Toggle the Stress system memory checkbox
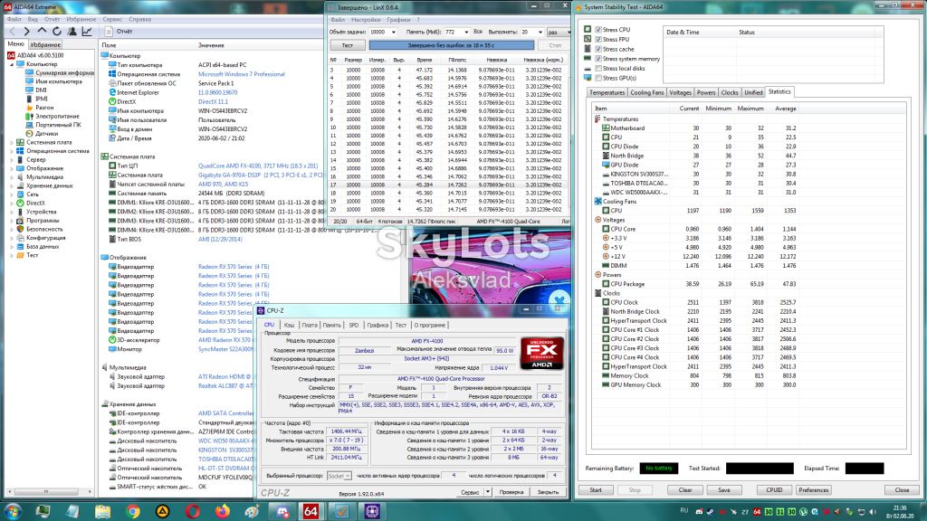Viewport: 927px width, 521px height. click(x=598, y=59)
